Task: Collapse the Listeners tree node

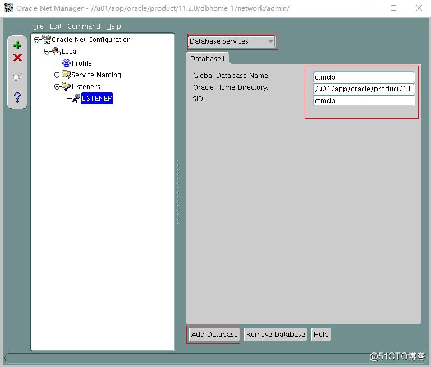Action: pyautogui.click(x=57, y=87)
